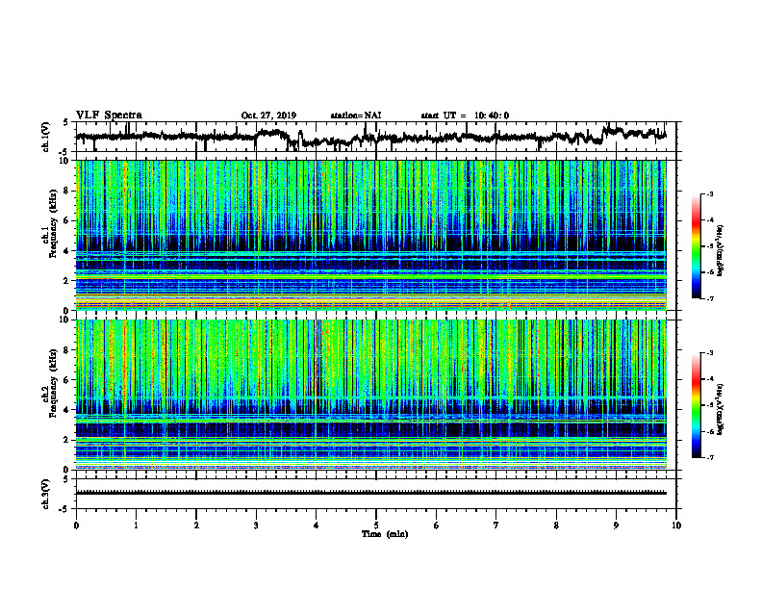Click the "-3" label on ch.2 color bar
The width and height of the screenshot is (762, 589).
[710, 353]
